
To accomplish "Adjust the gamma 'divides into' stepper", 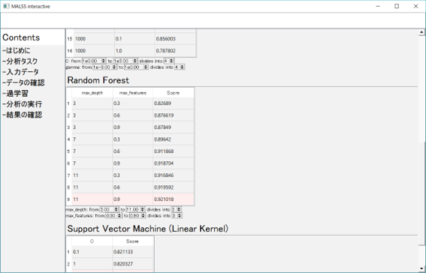I will tap(182, 67).
